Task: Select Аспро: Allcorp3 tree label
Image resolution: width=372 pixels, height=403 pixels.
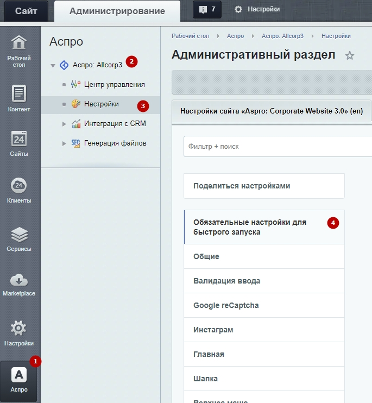Action: (x=97, y=65)
